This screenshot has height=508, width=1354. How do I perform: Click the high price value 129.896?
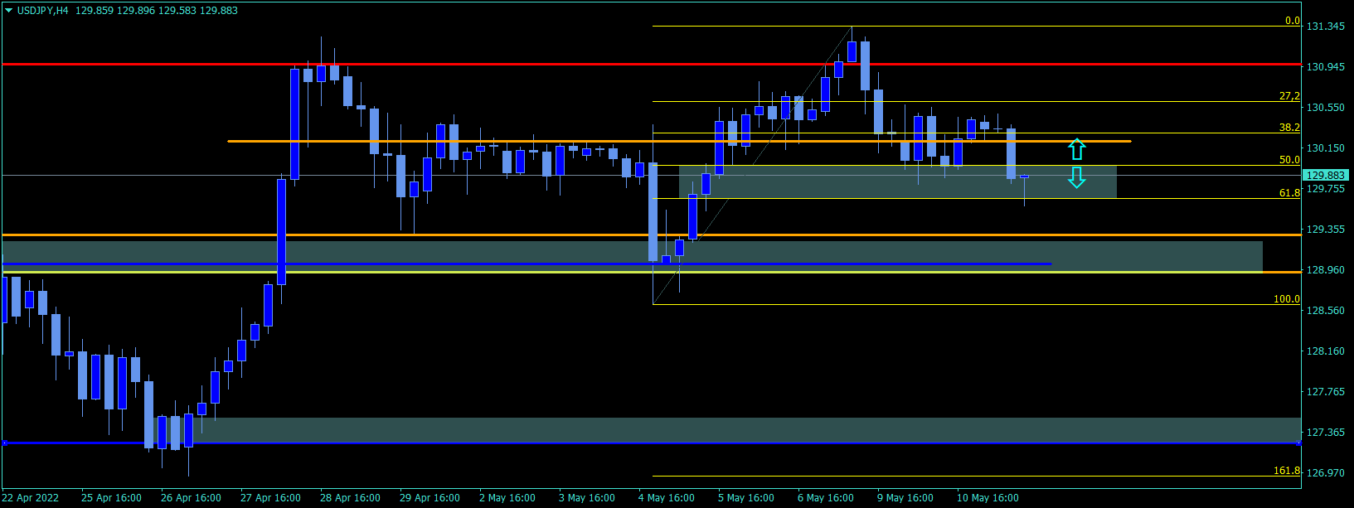tap(138, 11)
